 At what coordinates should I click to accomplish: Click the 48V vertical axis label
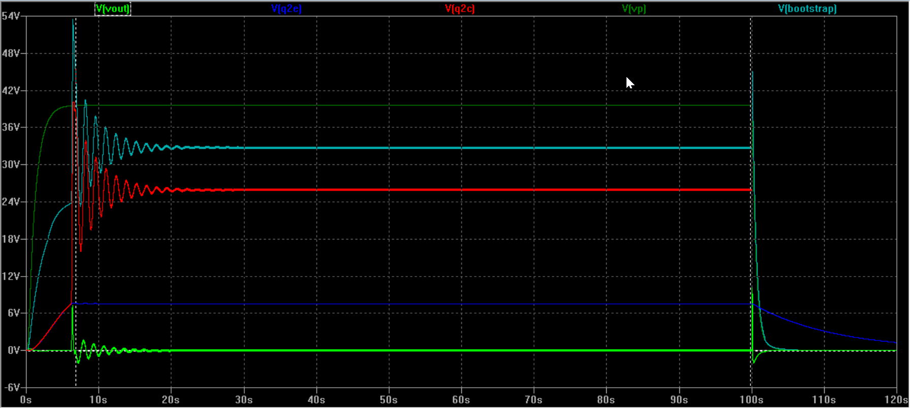pos(11,53)
